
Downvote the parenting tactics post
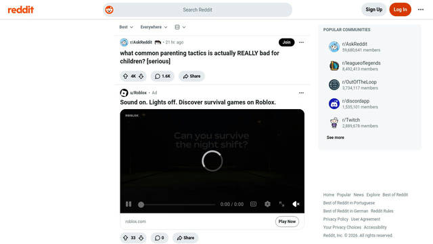(141, 76)
